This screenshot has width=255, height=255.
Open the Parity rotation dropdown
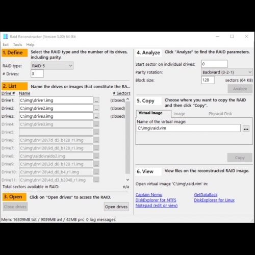point(227,72)
